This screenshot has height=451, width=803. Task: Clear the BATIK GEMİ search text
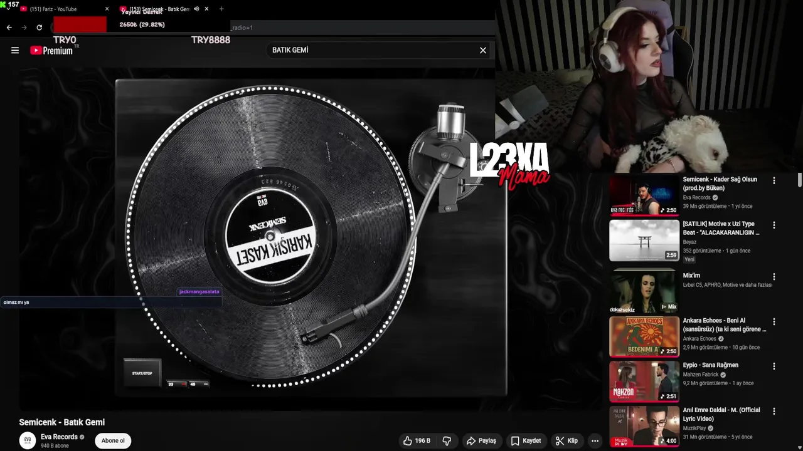(483, 50)
